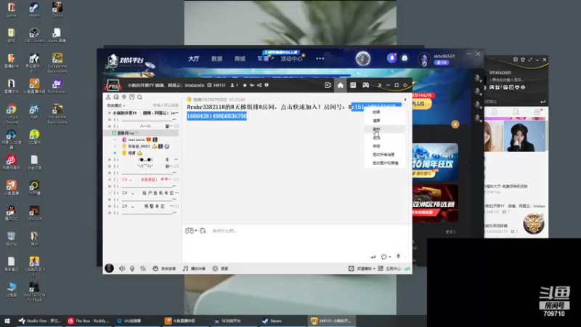Click the flower gift icon in chat box
Viewport: 581px width, 327px height.
[398, 257]
